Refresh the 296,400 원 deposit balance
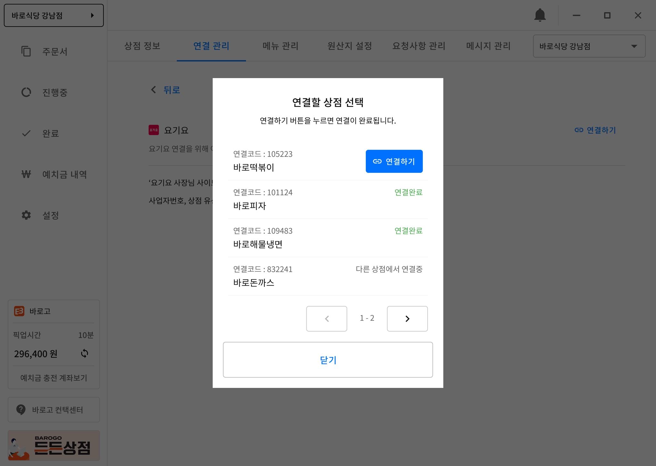Viewport: 656px width, 466px height. point(85,353)
